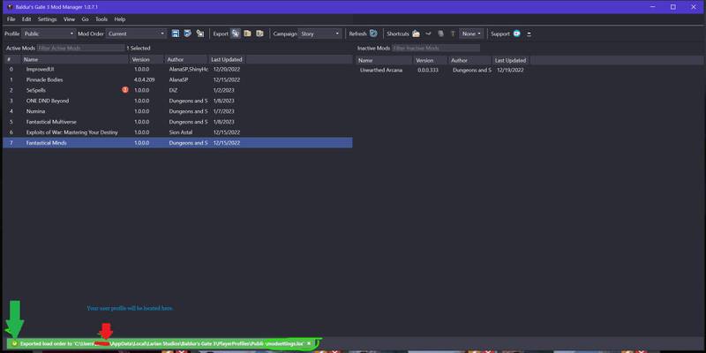Click author DiZ cell
Screen dimensions: 706x353
[x=173, y=90]
